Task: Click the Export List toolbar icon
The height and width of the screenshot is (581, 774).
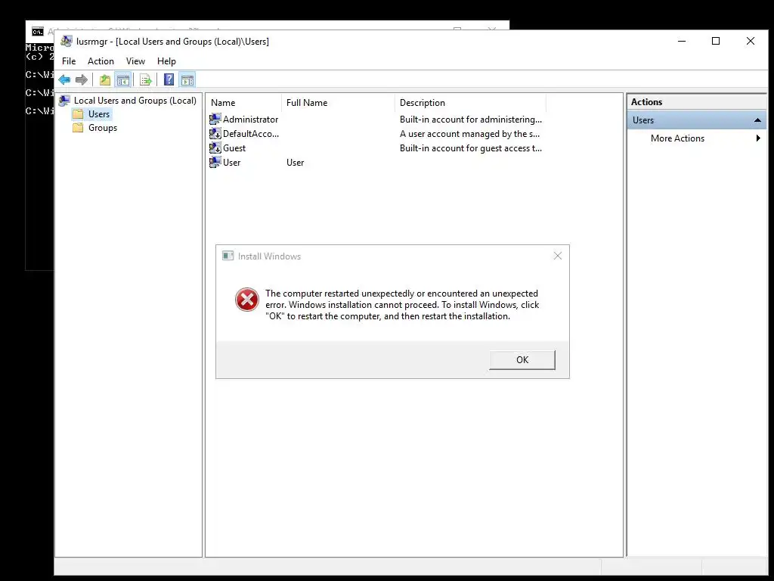Action: tap(146, 79)
